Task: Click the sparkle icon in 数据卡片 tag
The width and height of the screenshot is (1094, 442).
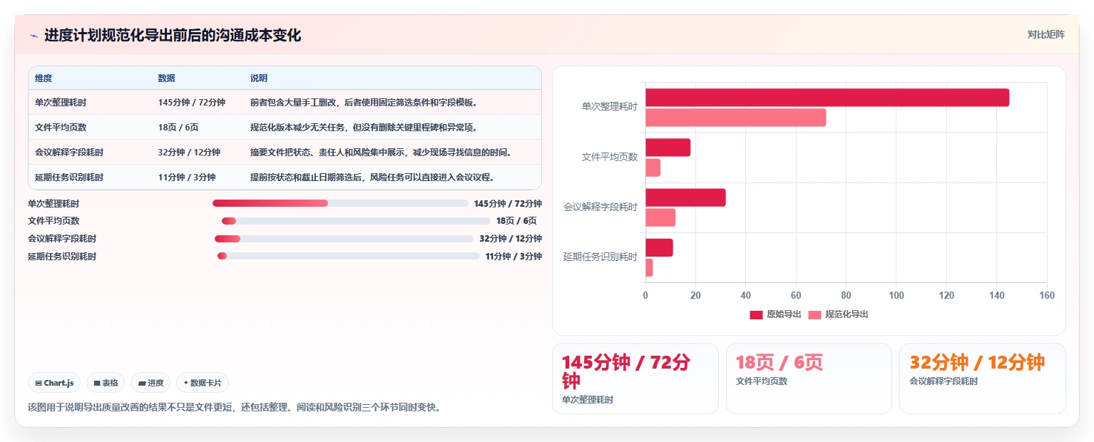Action: [x=185, y=383]
